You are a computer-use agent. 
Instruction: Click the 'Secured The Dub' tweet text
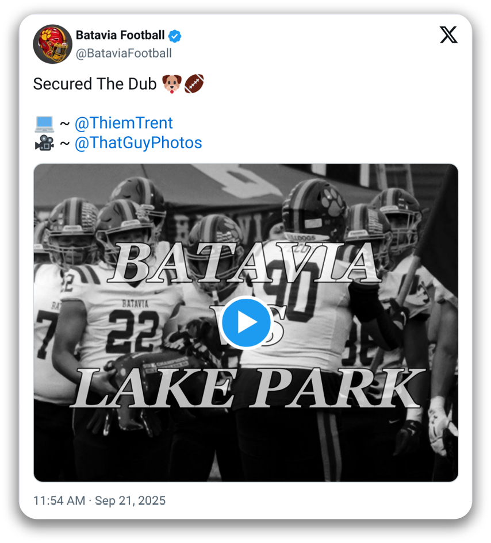(x=95, y=84)
